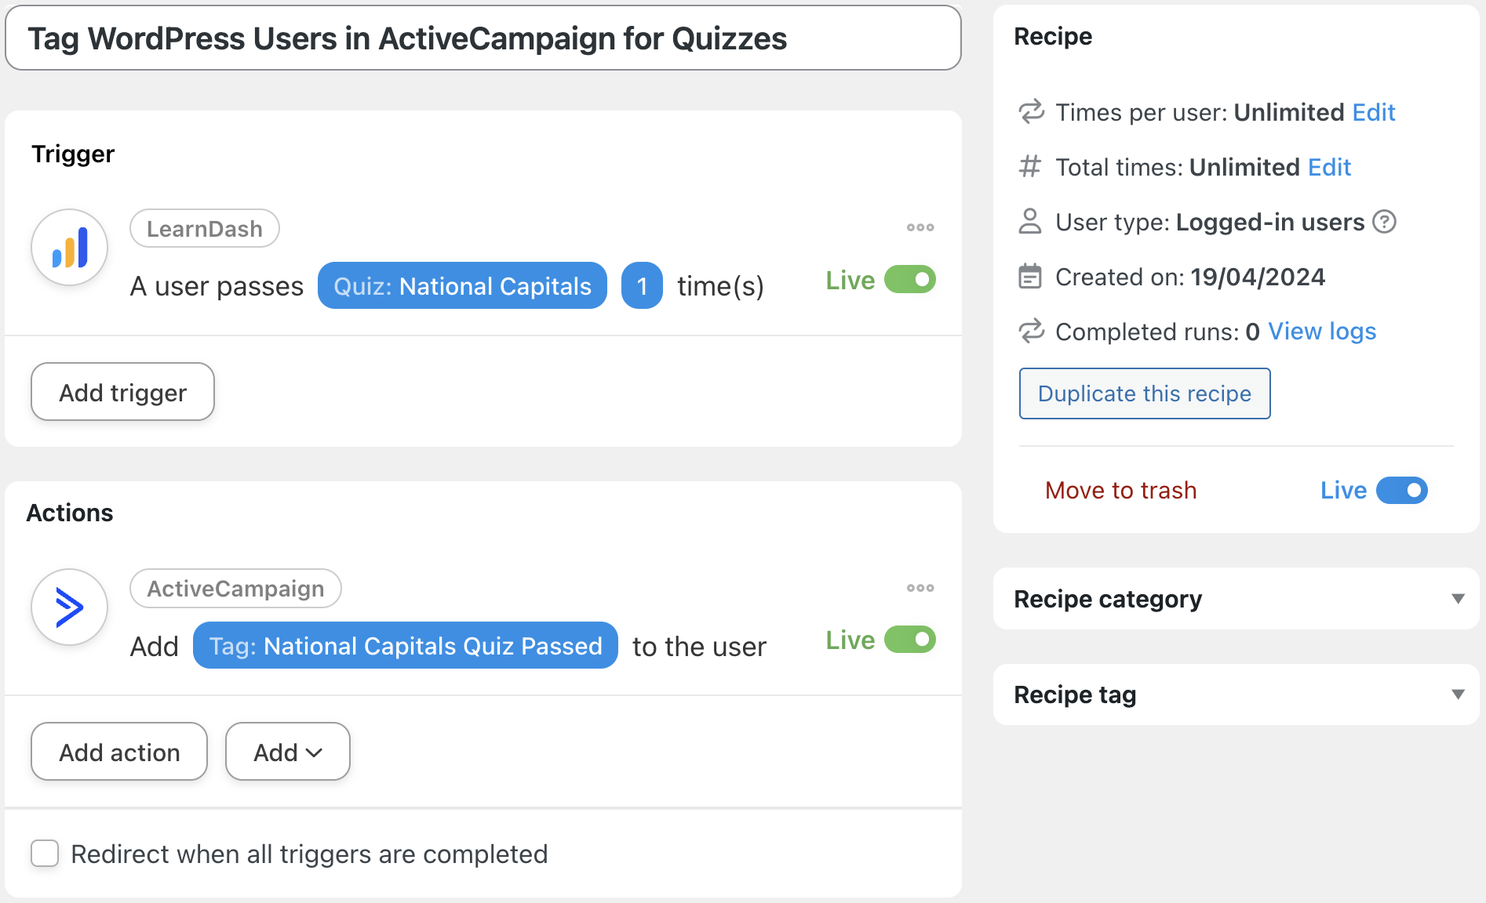
Task: Expand the Recipe tag panel
Action: (x=1458, y=694)
